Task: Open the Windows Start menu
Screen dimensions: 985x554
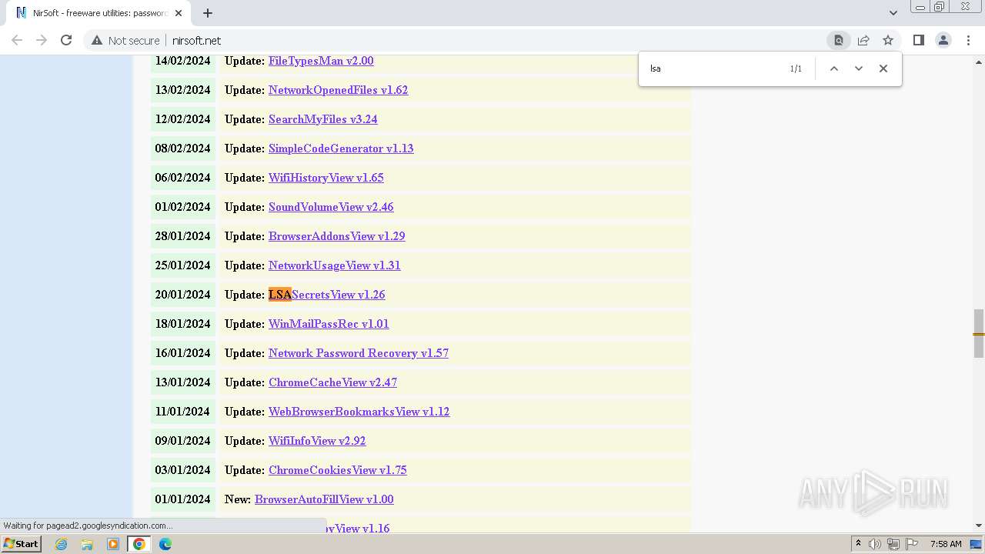Action: tap(21, 544)
